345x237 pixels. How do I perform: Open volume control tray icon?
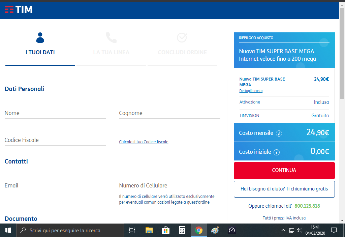click(x=299, y=230)
